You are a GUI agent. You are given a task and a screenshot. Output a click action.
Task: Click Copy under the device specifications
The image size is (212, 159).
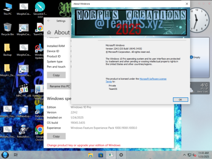pos(56,75)
